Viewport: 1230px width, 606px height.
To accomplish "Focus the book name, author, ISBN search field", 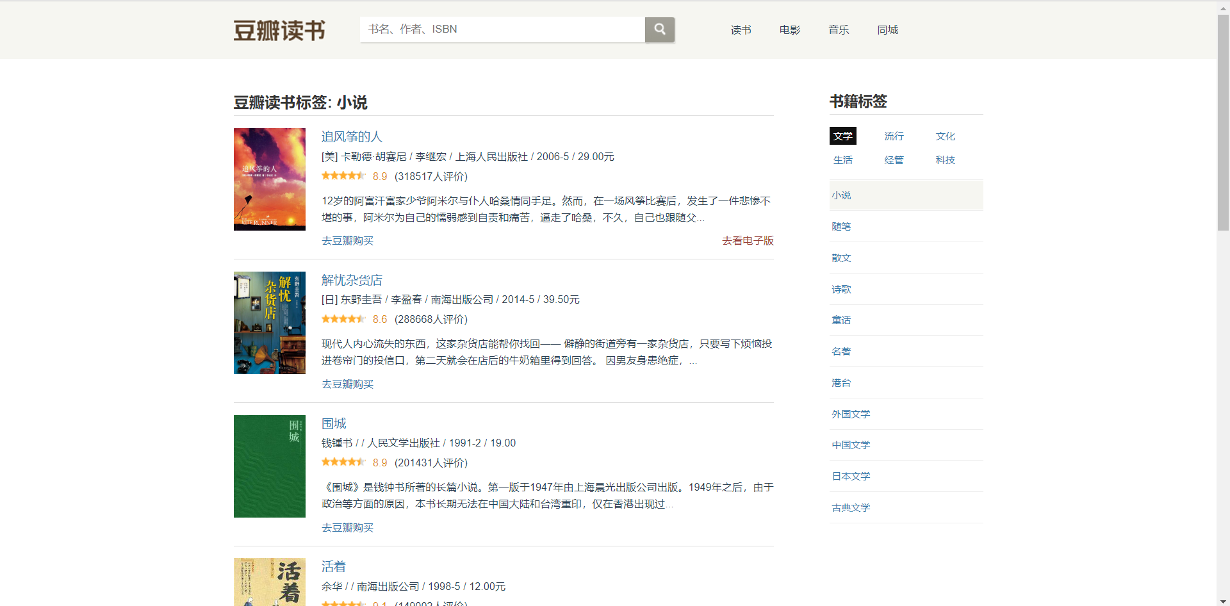I will pos(502,29).
